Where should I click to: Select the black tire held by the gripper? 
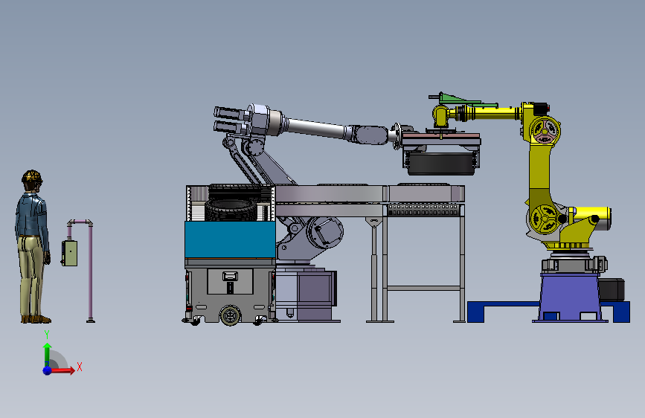441,164
